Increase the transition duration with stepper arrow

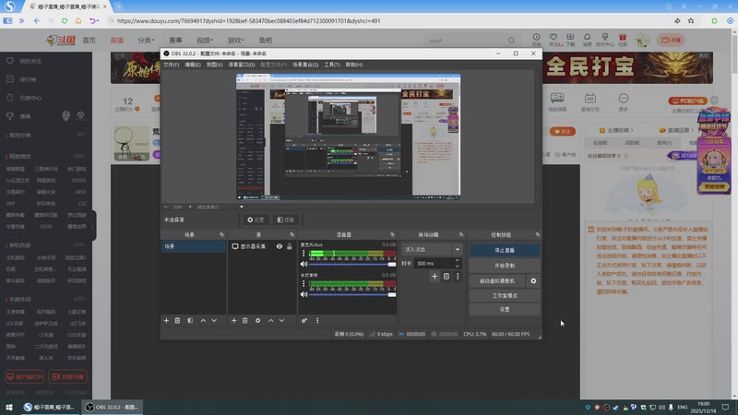pyautogui.click(x=458, y=260)
